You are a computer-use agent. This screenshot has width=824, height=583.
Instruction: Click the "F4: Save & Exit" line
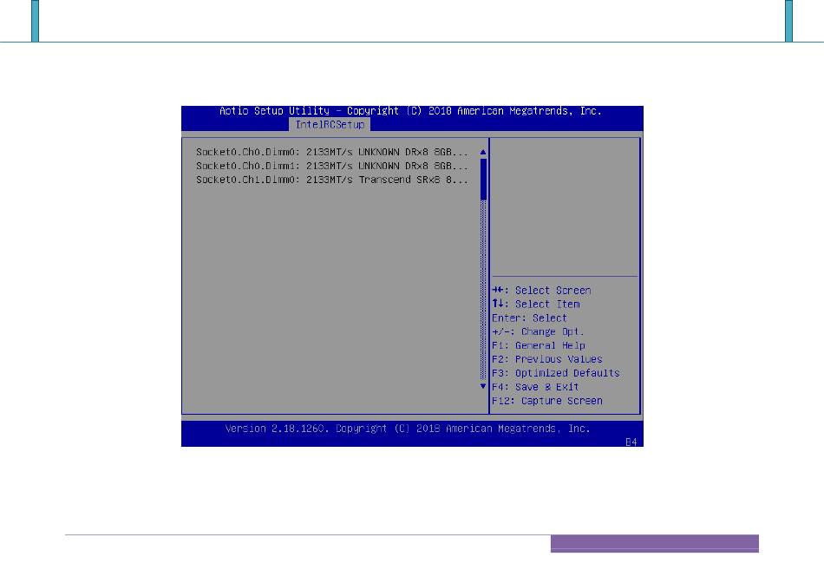535,387
